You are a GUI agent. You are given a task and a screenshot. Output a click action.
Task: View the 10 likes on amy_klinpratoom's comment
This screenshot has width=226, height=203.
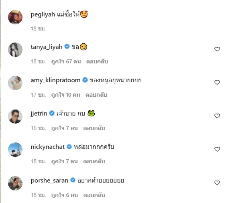coord(65,95)
